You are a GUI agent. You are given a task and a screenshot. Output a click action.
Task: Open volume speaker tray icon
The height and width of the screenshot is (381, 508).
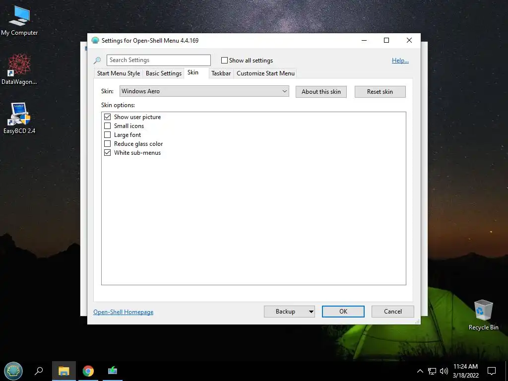[444, 371]
